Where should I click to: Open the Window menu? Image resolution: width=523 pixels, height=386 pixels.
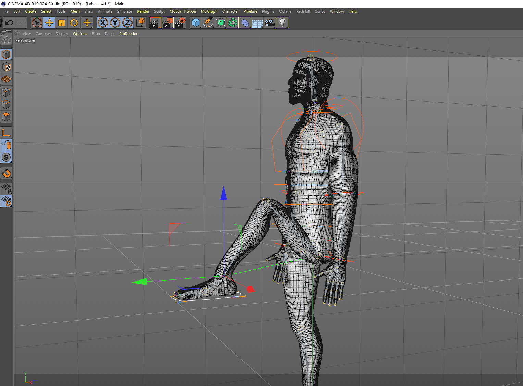337,11
